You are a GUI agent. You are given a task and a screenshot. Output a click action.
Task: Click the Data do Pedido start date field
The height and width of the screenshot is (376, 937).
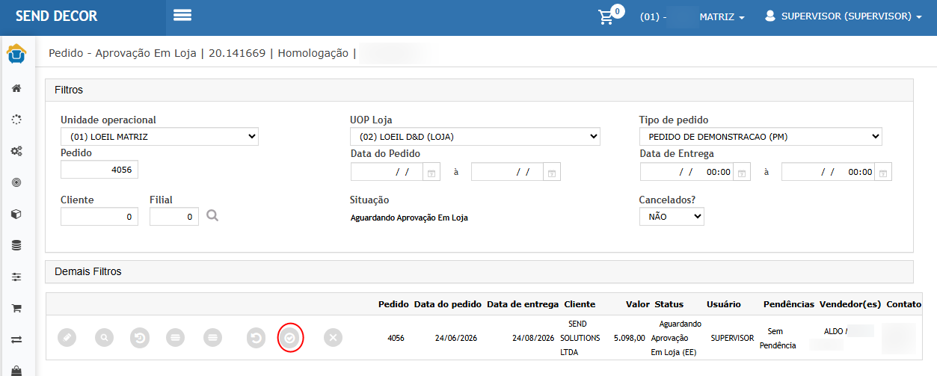387,172
